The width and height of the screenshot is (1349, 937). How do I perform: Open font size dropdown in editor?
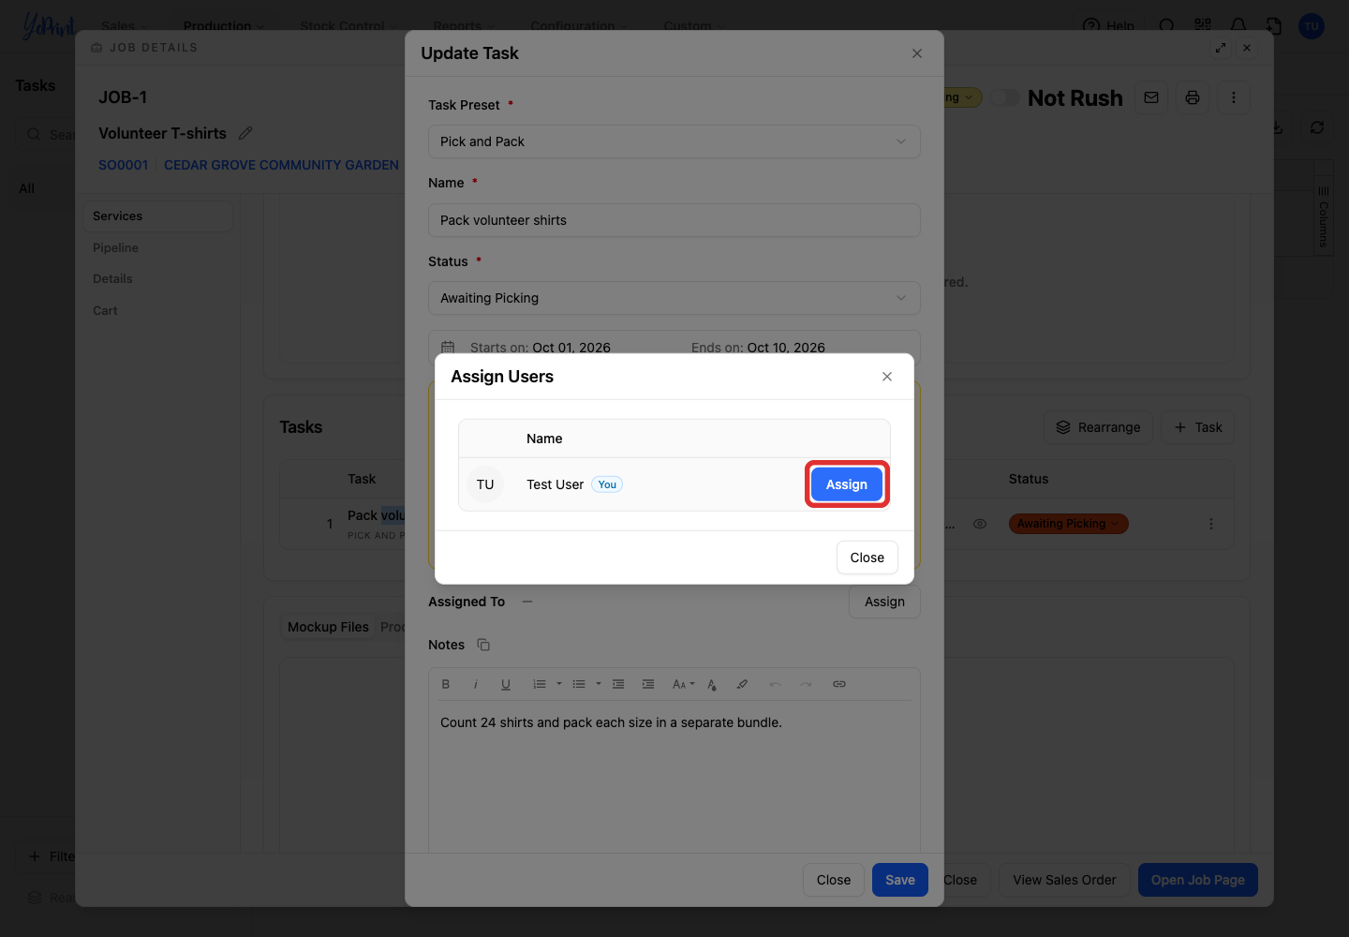[x=683, y=684]
